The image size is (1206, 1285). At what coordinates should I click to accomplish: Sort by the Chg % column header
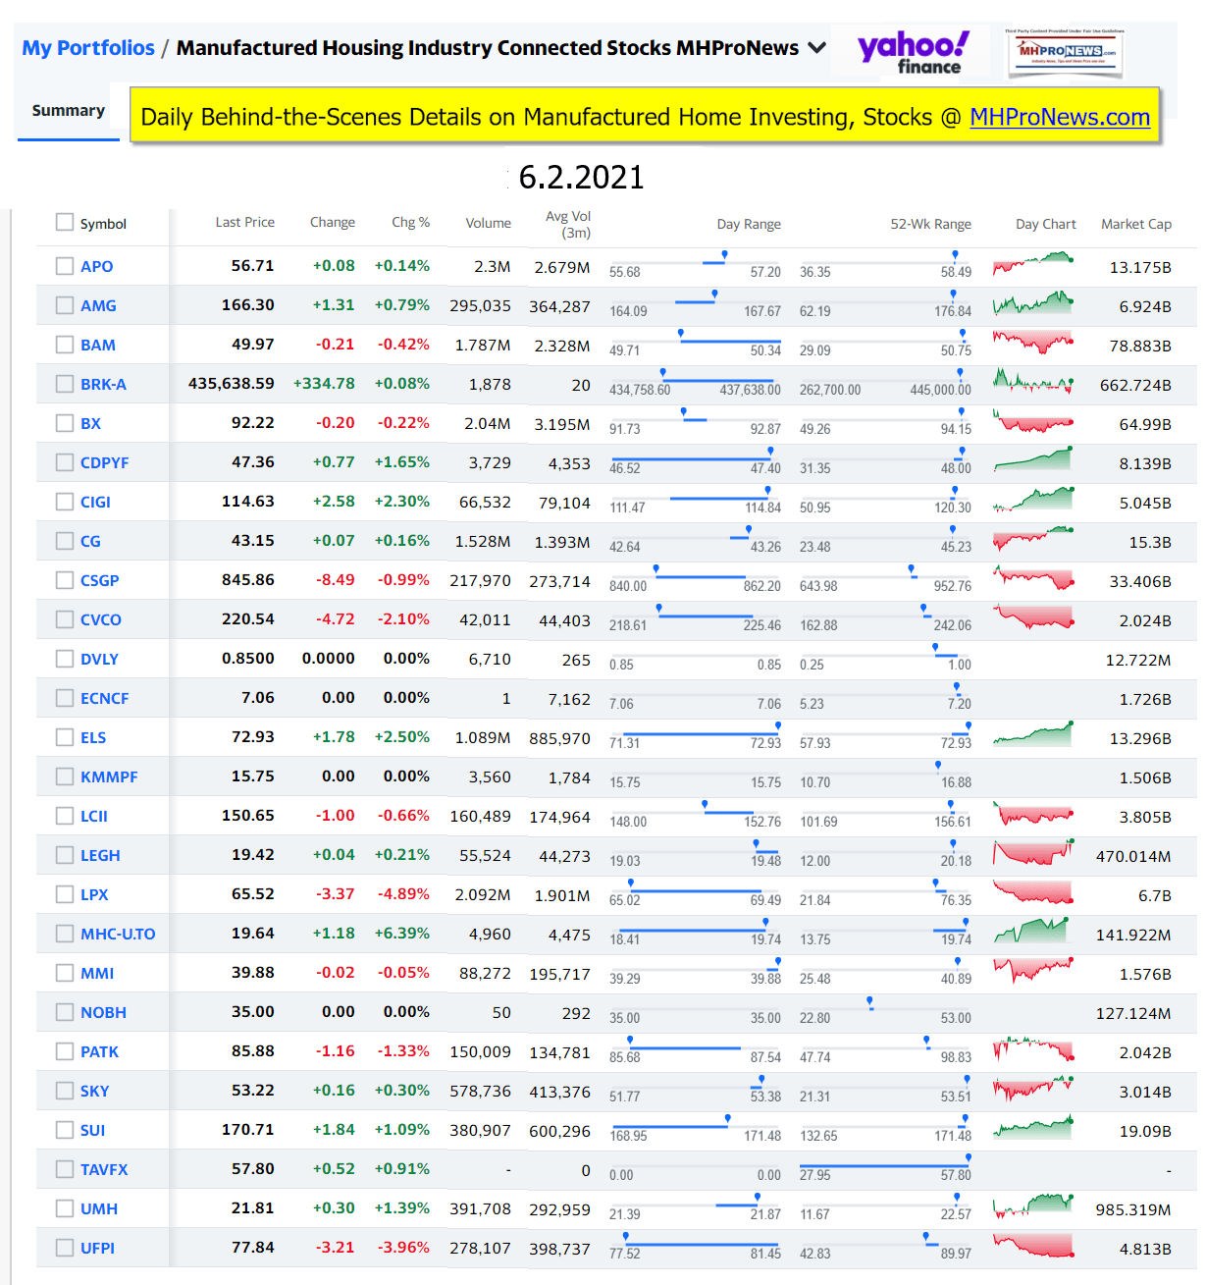[410, 223]
